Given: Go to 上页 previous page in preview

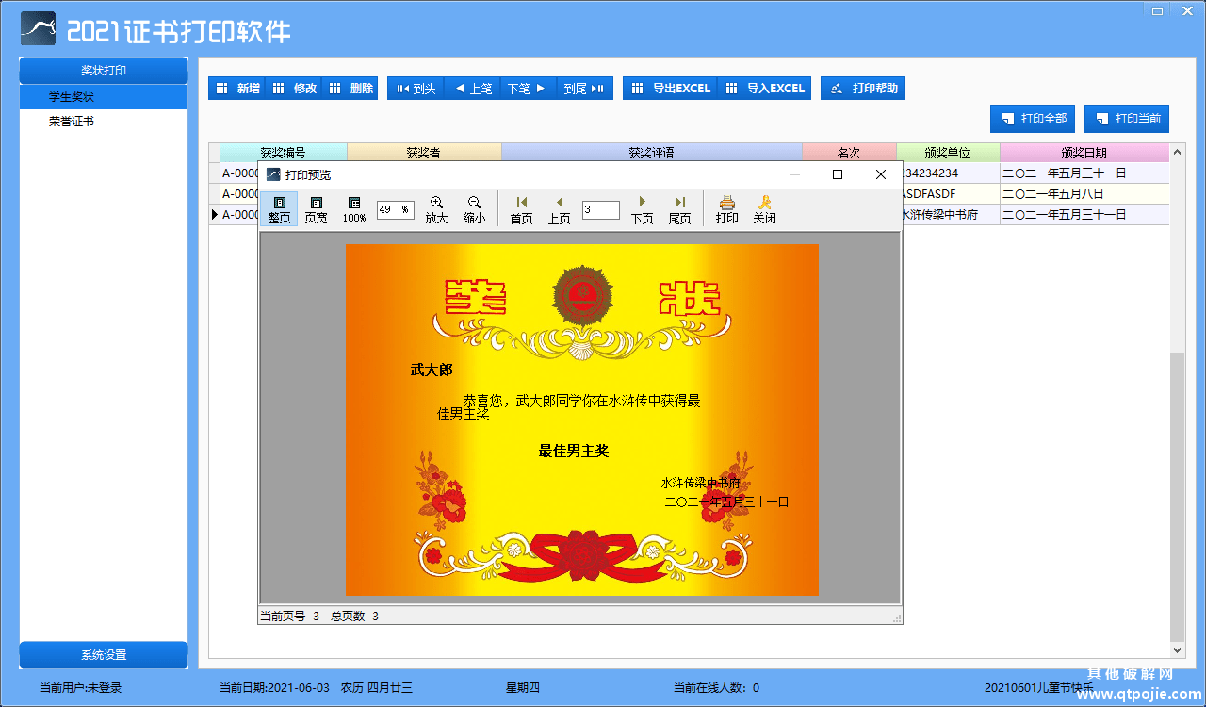Looking at the screenshot, I should point(560,209).
